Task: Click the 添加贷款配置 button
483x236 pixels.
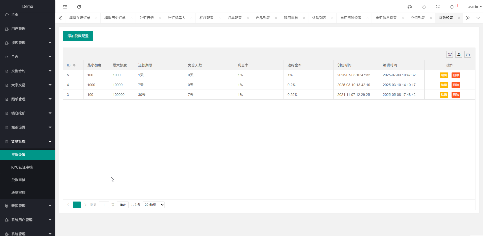Action: coord(78,36)
